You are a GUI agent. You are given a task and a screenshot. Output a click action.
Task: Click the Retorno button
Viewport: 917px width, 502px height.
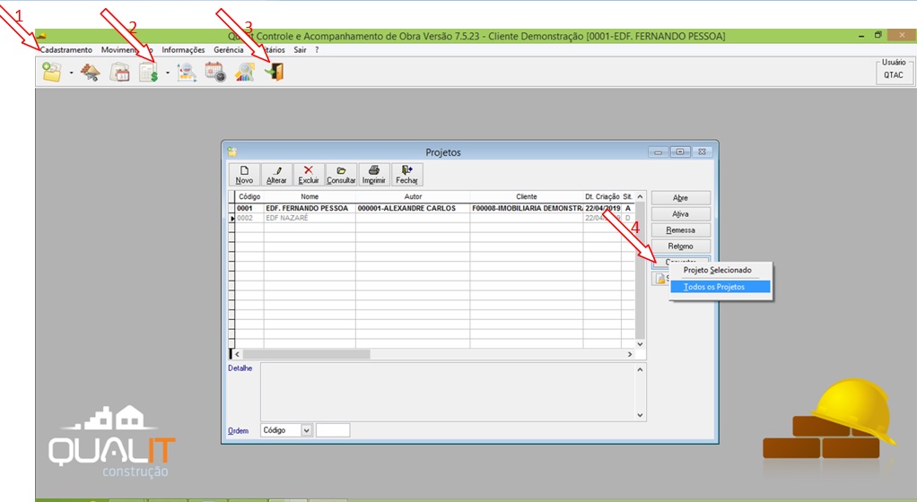[x=681, y=246]
